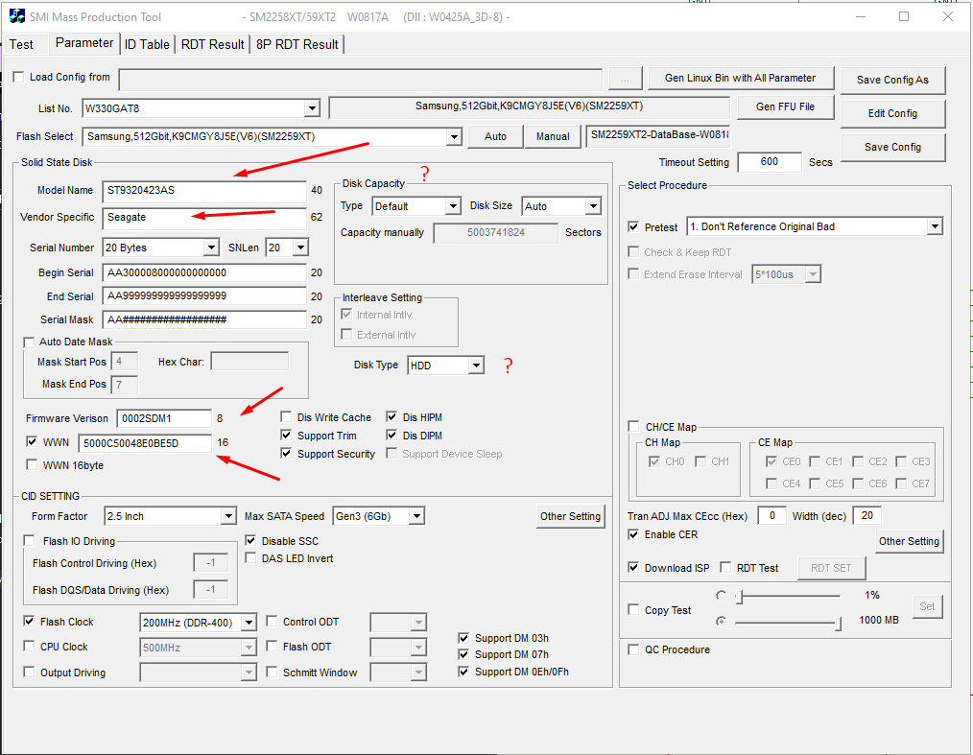
Task: Click the SMI logo icon in titlebar
Action: point(16,15)
